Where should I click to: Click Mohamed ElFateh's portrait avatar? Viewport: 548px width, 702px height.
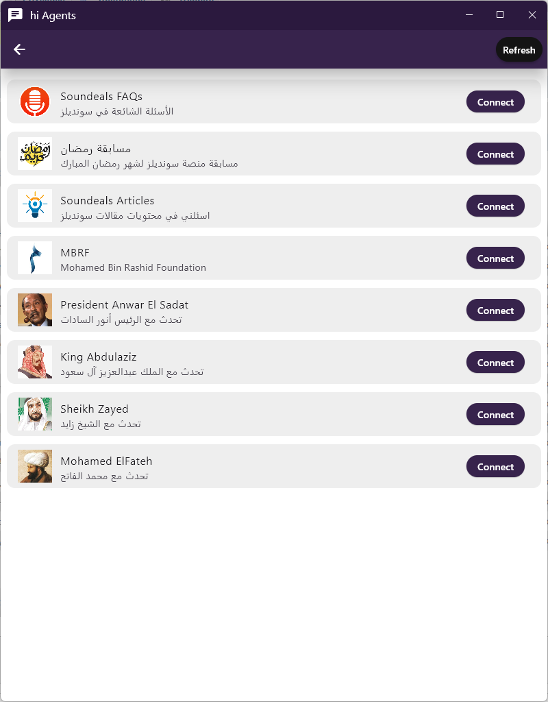pyautogui.click(x=35, y=466)
